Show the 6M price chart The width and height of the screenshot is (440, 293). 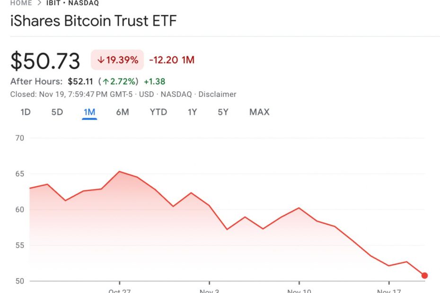(x=123, y=112)
